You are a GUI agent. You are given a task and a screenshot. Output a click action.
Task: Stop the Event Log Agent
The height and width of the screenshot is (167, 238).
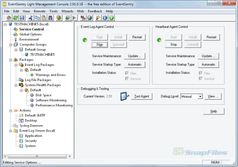pyautogui.click(x=100, y=45)
